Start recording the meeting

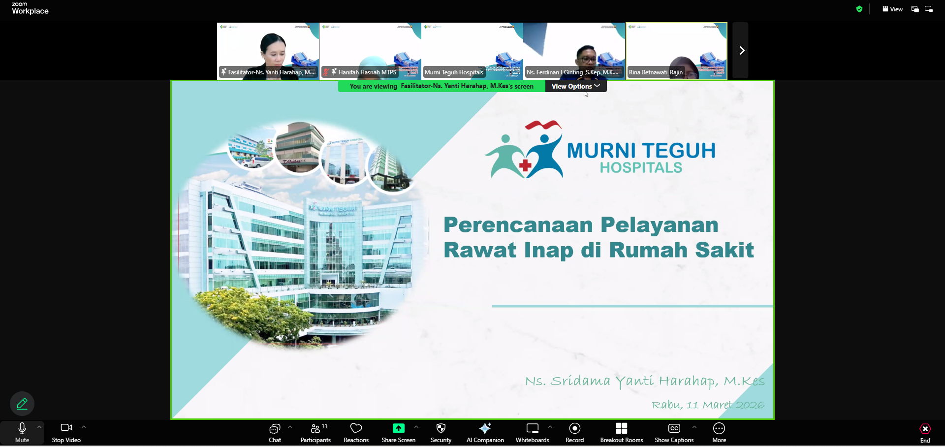(575, 433)
